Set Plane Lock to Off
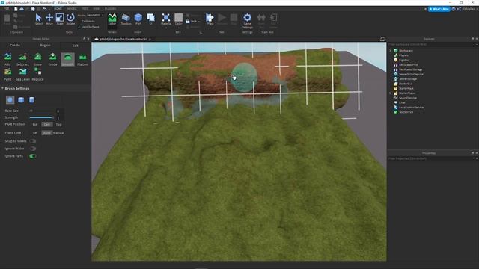The width and height of the screenshot is (479, 269). point(35,133)
